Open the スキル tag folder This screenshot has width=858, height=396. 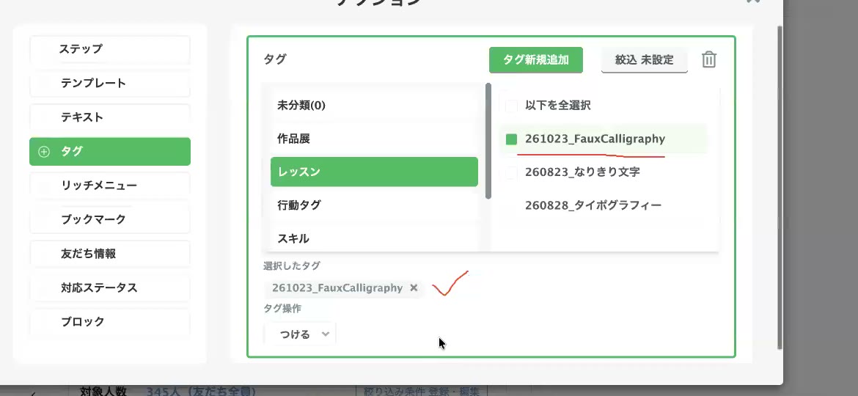coord(374,238)
